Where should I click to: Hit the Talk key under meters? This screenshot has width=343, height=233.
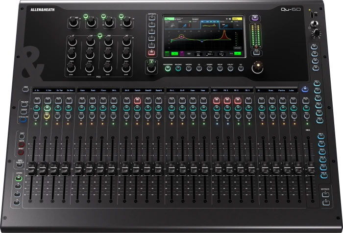256,52
